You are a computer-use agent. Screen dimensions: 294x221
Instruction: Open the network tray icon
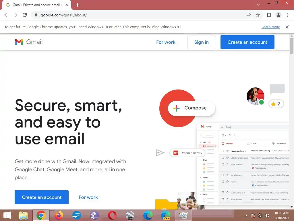coord(260,216)
